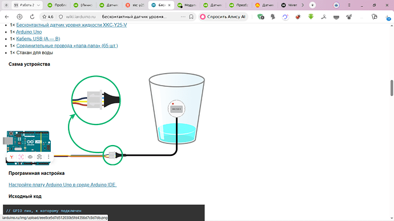Image resolution: width=394 pixels, height=221 pixels.
Task: Open the green download arrow extension
Action: coord(311,17)
